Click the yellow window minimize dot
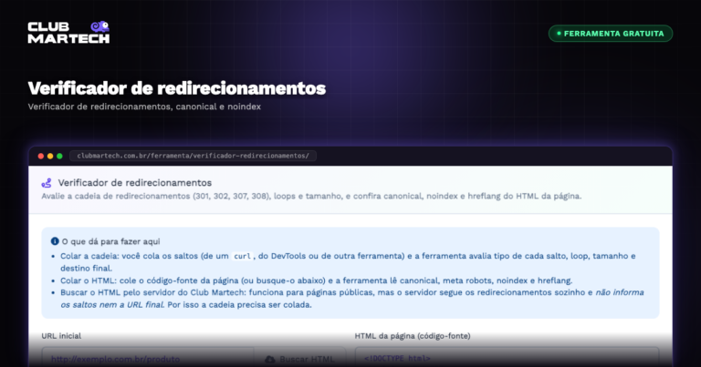Image resolution: width=701 pixels, height=367 pixels. point(50,156)
